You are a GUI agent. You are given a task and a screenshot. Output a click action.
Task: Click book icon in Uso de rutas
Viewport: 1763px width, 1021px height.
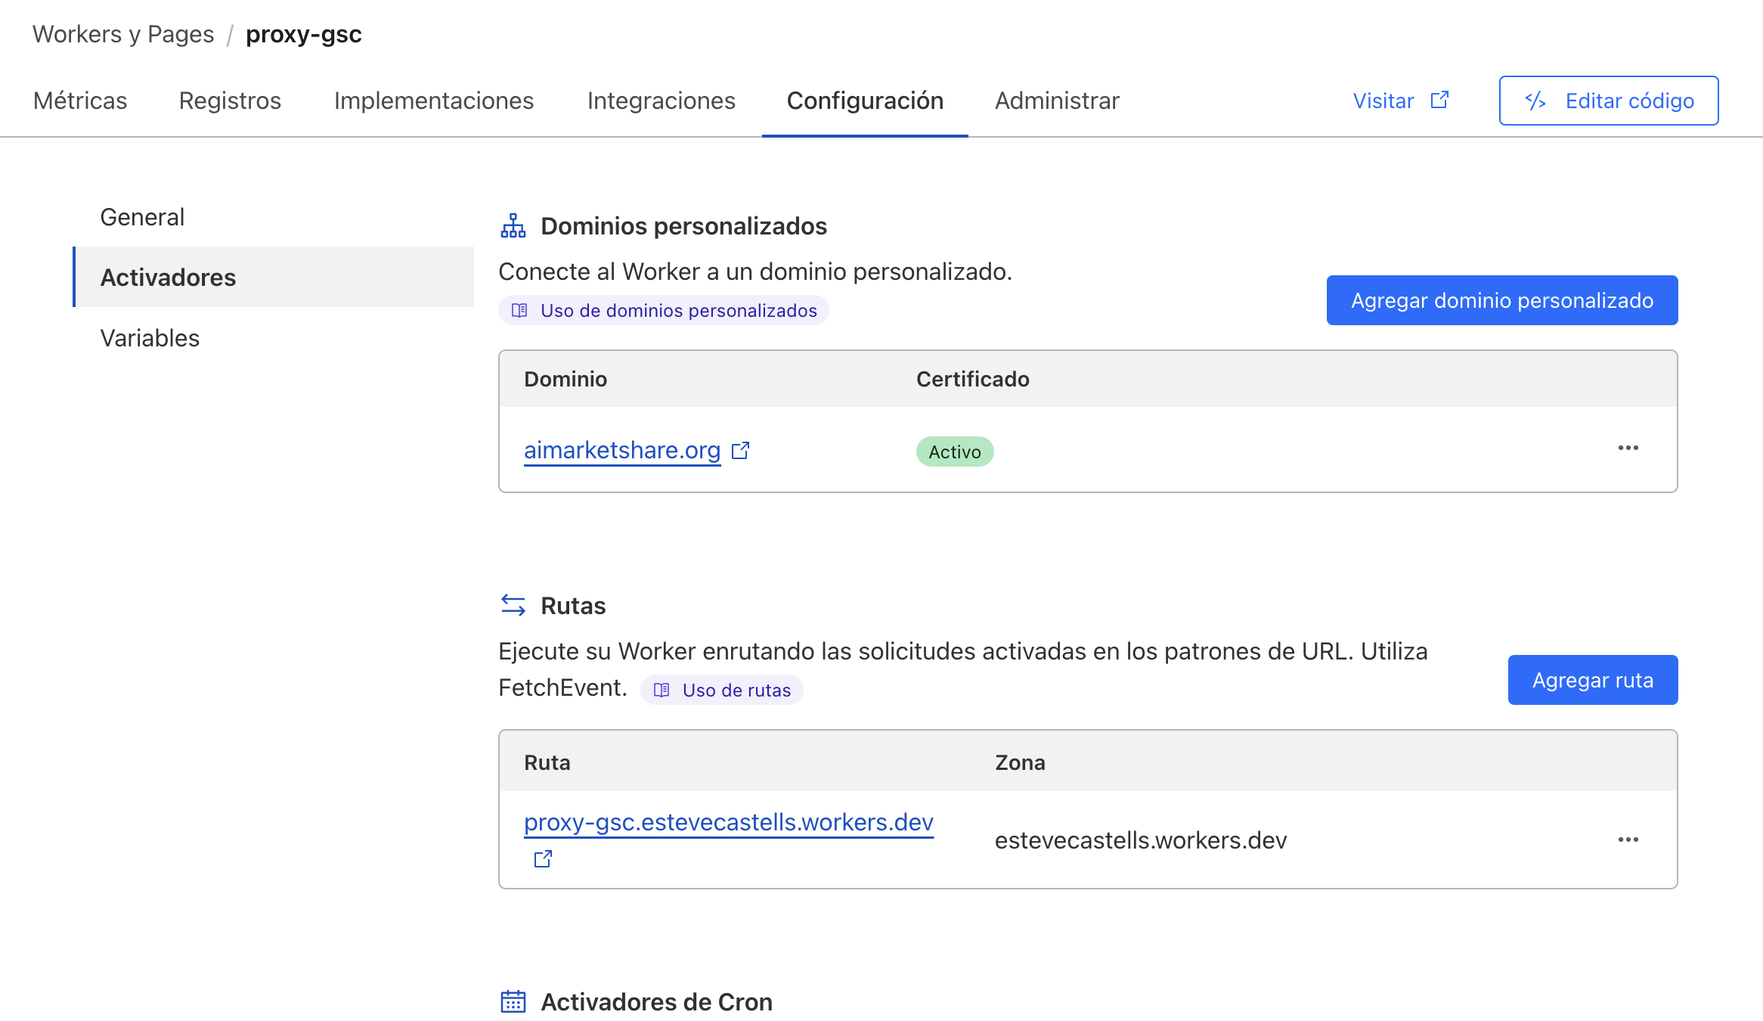pyautogui.click(x=662, y=690)
